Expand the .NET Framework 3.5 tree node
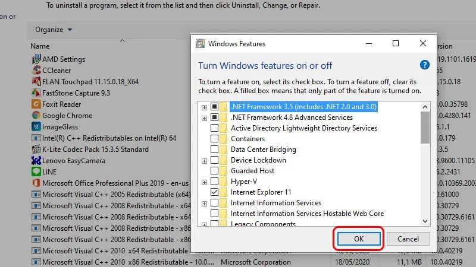476x267 pixels. point(204,107)
